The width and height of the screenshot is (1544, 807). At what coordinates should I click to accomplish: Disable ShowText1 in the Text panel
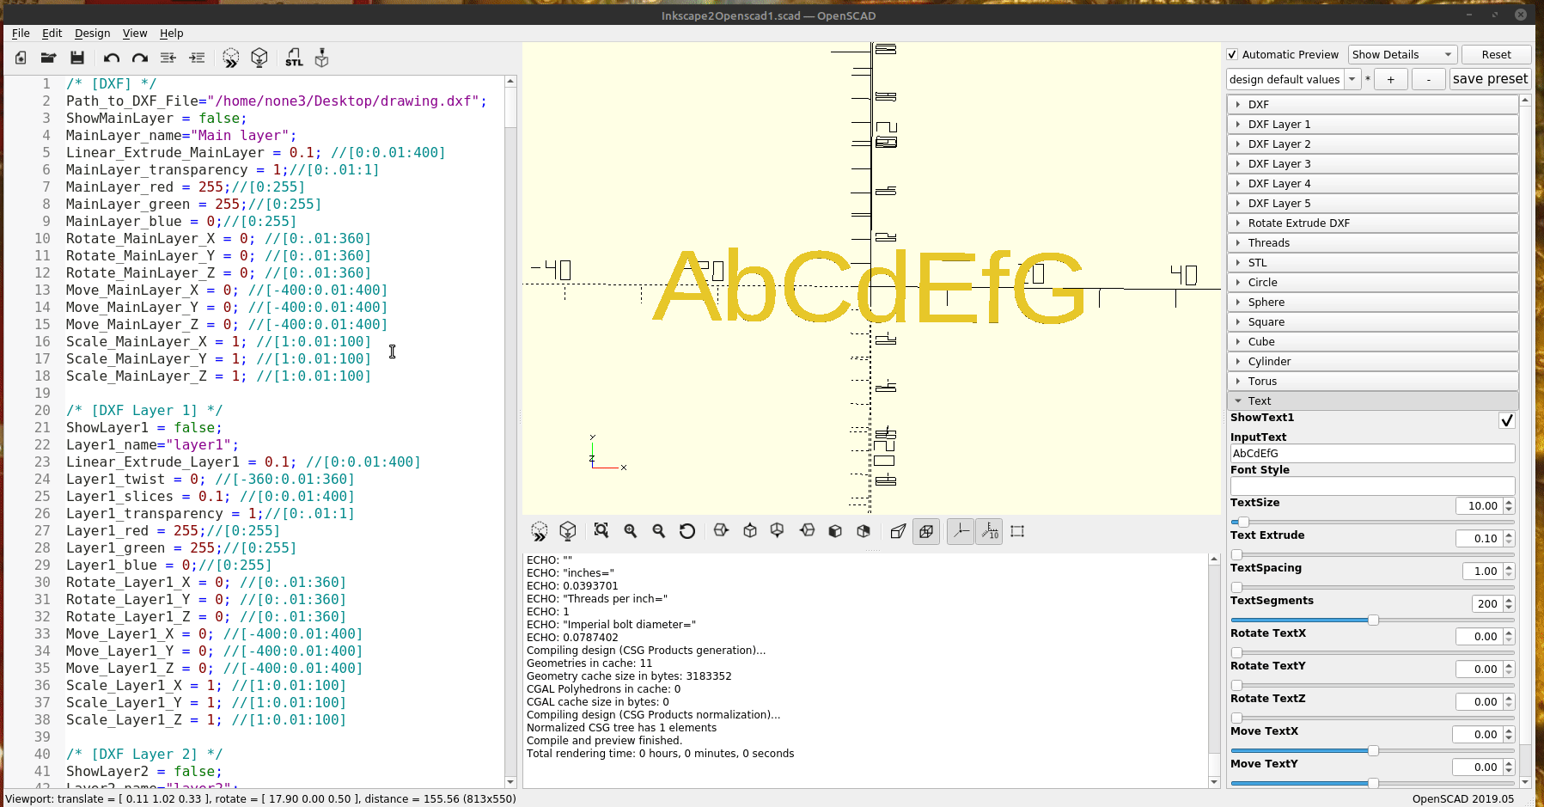click(1506, 421)
